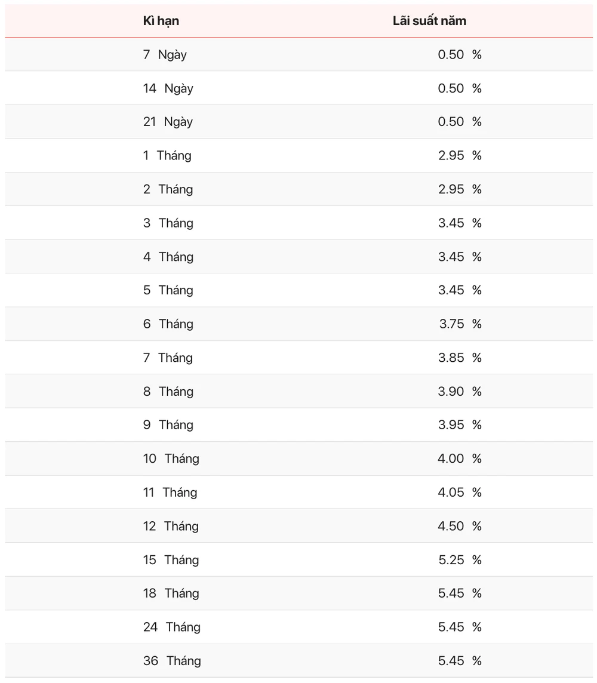Choose the "3 Tháng" term cell
597x683 pixels.
168,223
